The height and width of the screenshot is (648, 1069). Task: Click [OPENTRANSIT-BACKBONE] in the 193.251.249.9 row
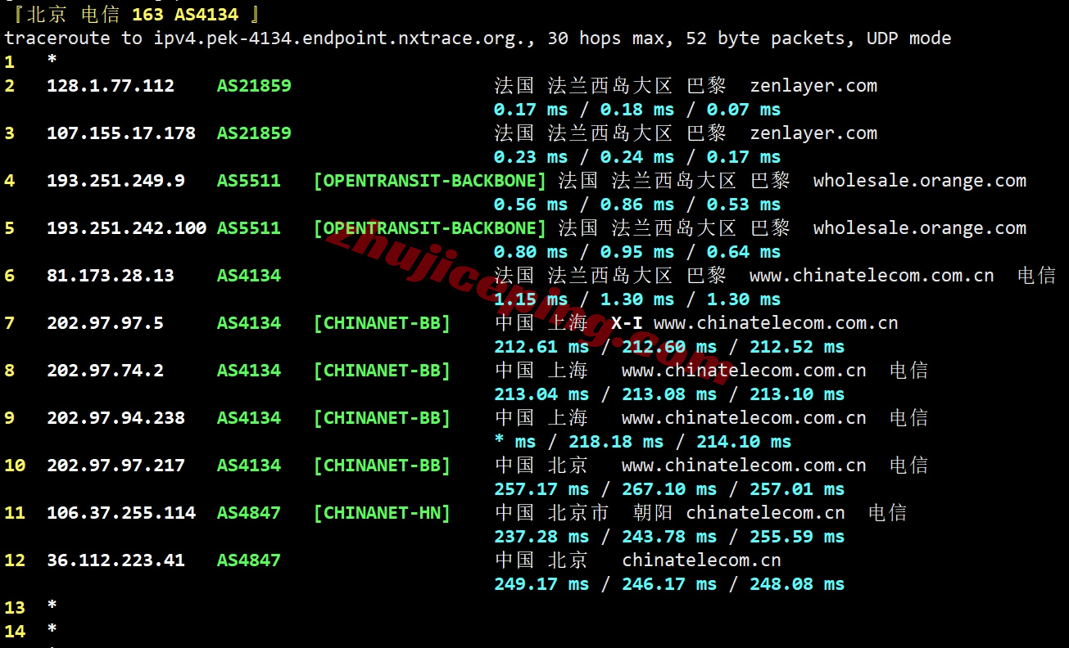point(430,181)
